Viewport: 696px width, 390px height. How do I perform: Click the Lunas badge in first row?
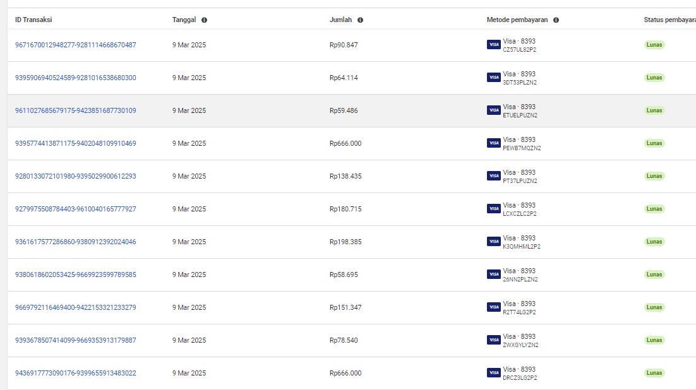point(654,45)
